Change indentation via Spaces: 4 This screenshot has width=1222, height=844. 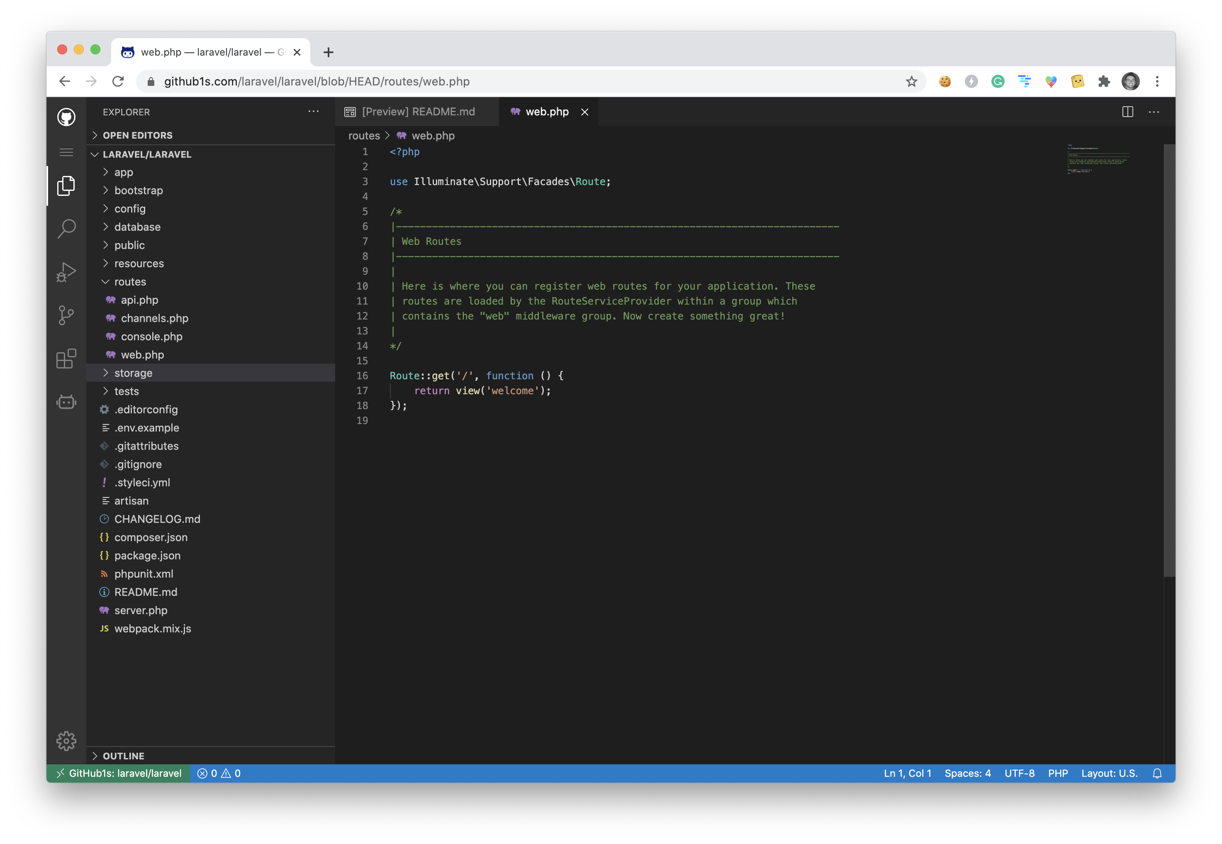point(967,773)
